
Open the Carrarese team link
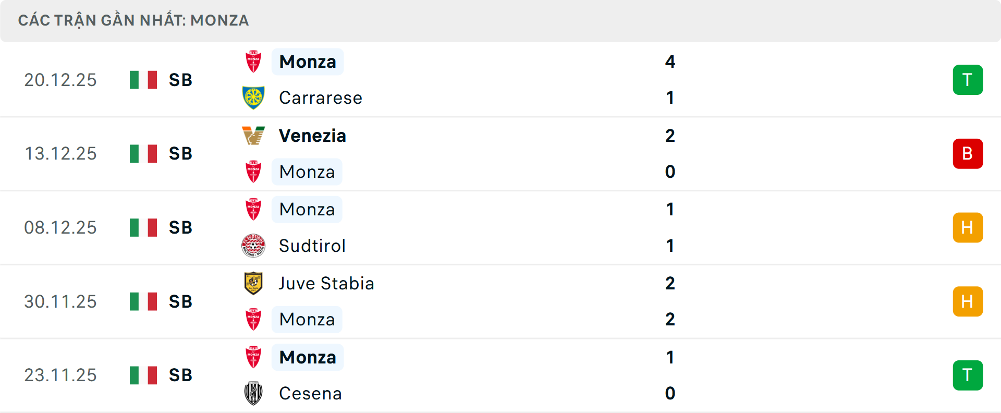(x=321, y=98)
